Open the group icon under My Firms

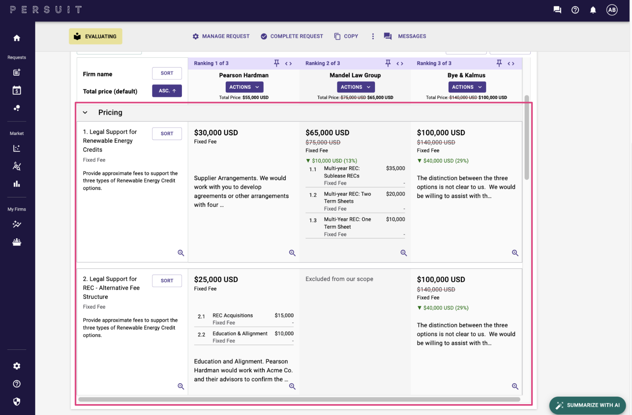17,242
